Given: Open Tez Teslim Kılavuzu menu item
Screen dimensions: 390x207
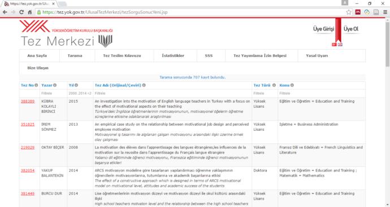Looking at the screenshot, I should click(x=122, y=56).
